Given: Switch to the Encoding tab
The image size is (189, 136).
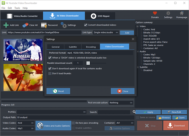Looking at the screenshot, I should 91,47.
